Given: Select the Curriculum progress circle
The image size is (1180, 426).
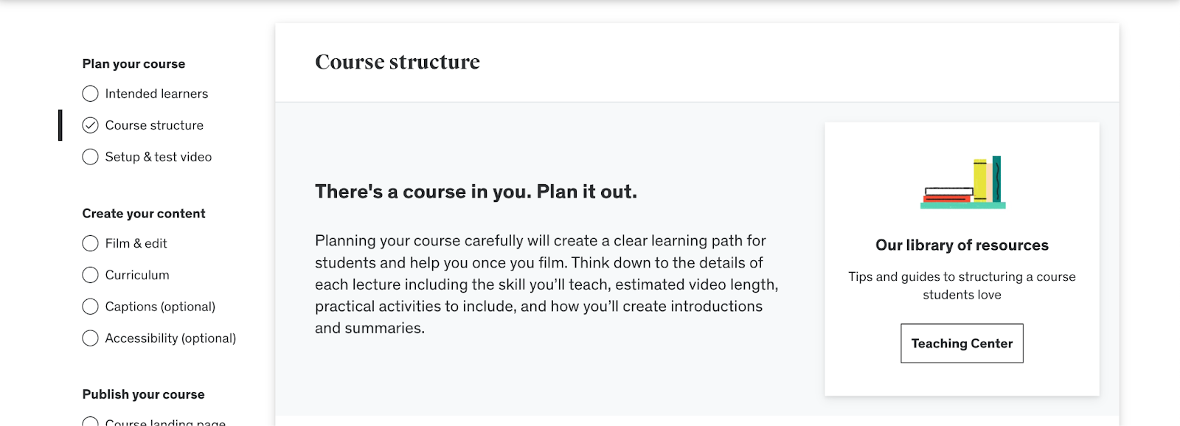Looking at the screenshot, I should pyautogui.click(x=90, y=275).
